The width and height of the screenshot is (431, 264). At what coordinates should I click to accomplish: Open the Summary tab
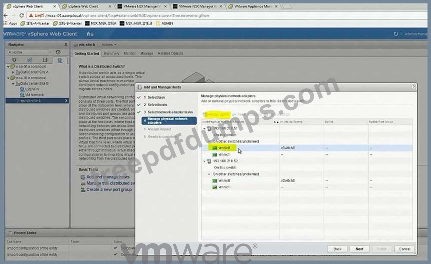click(112, 53)
